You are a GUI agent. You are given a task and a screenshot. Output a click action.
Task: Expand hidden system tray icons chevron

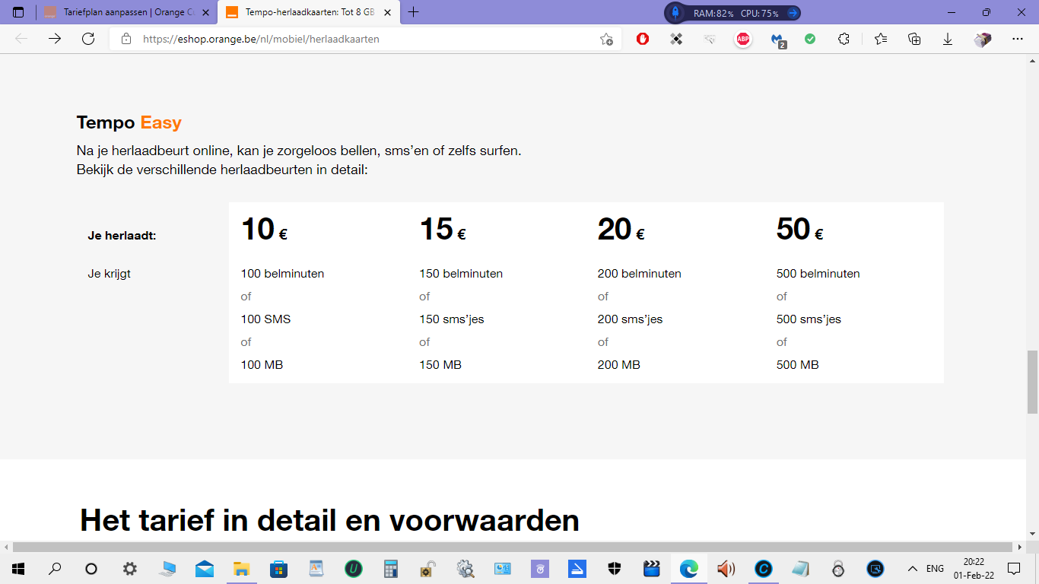tap(913, 569)
